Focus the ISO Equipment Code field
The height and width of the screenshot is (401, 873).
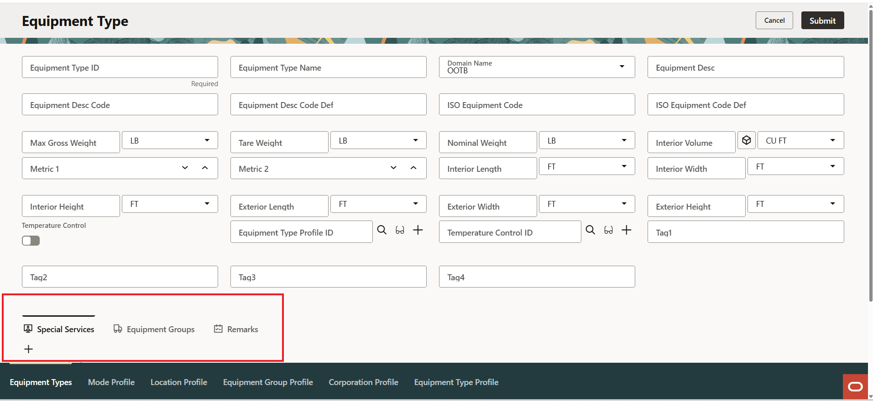pos(537,104)
